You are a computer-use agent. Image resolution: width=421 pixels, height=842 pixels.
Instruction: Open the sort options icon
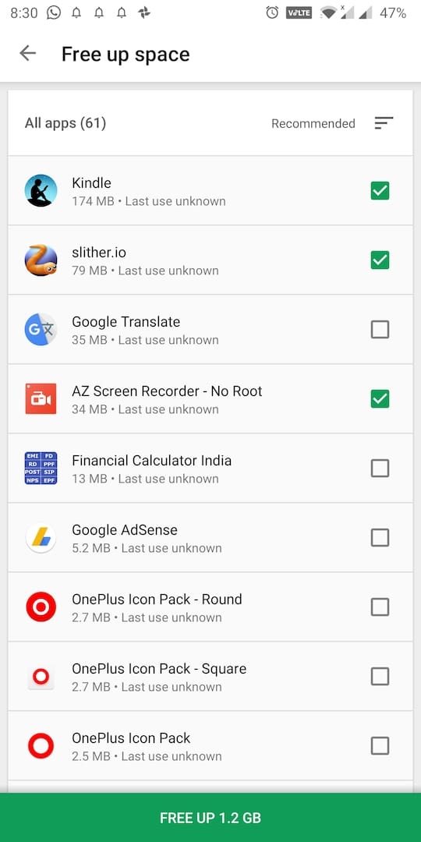384,123
